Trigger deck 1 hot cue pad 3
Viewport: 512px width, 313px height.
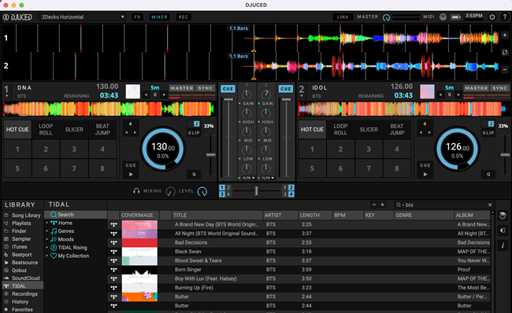point(74,149)
